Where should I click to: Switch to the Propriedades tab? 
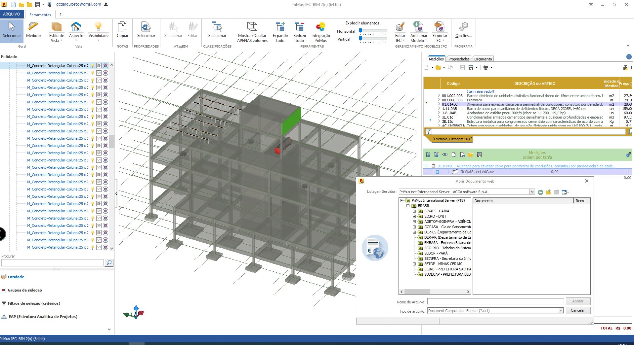click(x=459, y=59)
